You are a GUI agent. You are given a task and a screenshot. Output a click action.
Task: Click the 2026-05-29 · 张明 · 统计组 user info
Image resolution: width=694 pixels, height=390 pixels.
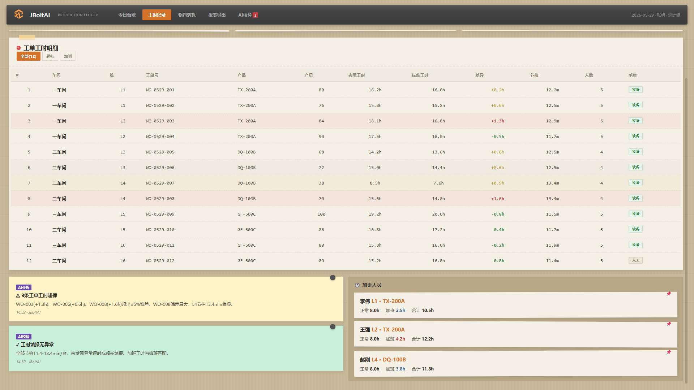[656, 15]
